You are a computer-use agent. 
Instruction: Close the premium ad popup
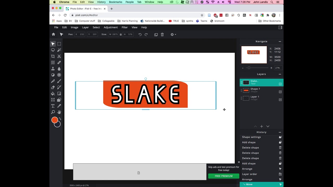tap(239, 162)
